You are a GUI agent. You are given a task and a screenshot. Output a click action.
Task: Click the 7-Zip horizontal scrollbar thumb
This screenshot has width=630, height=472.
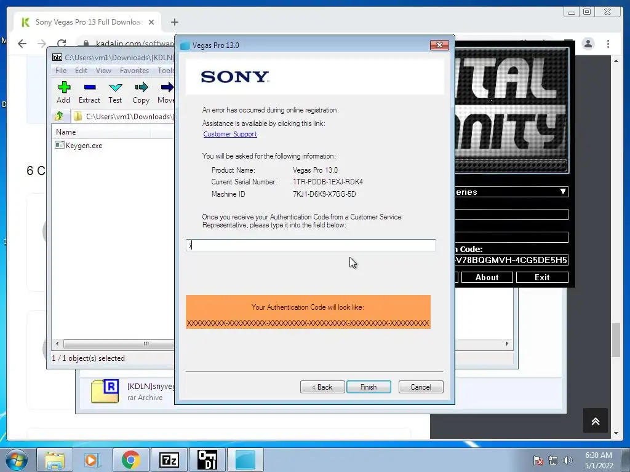pyautogui.click(x=119, y=344)
